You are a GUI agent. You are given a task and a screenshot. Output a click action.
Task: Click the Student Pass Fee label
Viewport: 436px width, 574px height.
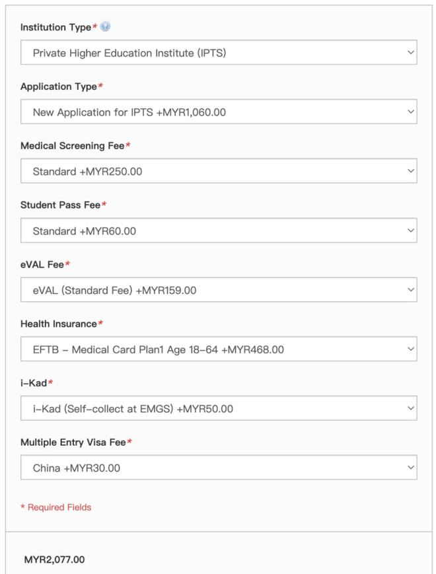coord(60,205)
